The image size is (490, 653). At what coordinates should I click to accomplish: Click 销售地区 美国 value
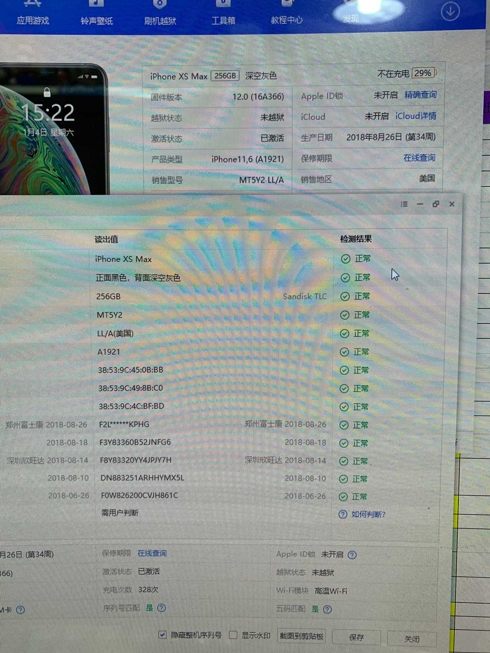[427, 178]
